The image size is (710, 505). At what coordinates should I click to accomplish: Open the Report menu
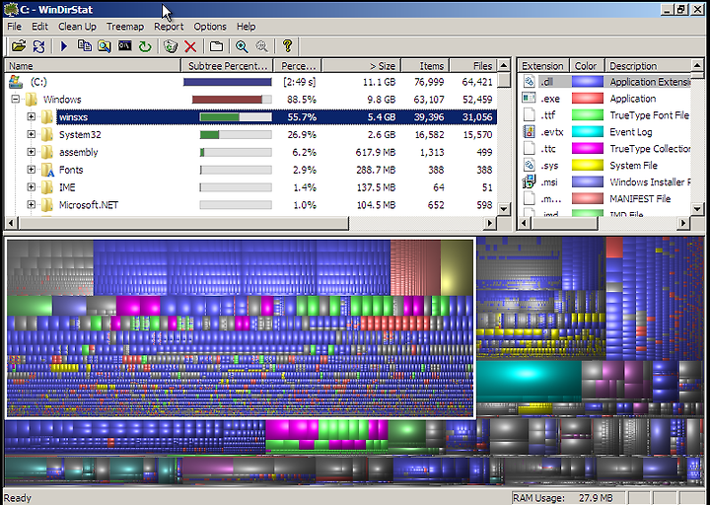tap(169, 27)
